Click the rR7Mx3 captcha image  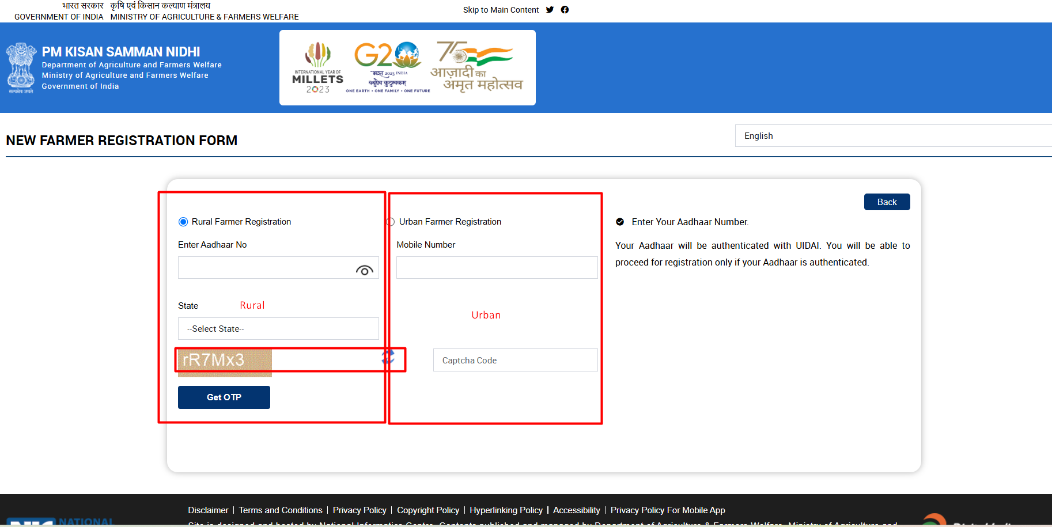point(225,362)
